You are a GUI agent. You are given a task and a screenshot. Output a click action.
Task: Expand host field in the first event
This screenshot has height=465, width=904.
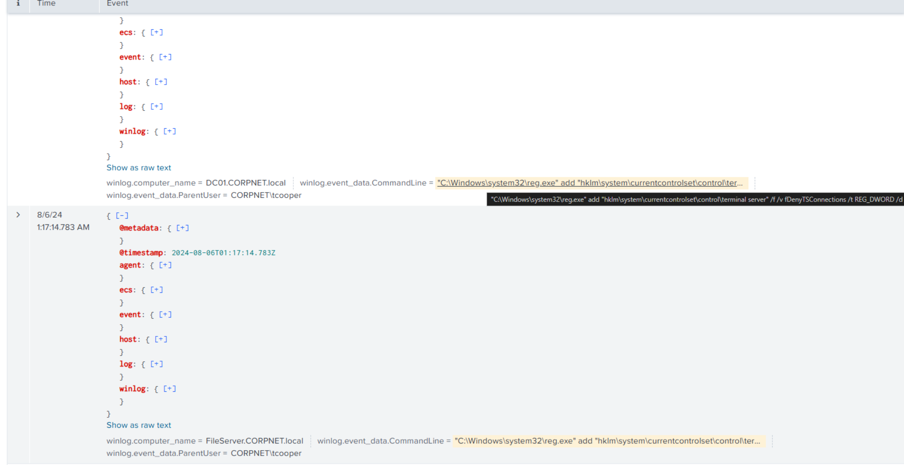[161, 82]
